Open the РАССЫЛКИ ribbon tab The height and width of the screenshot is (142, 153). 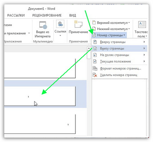pos(16,15)
